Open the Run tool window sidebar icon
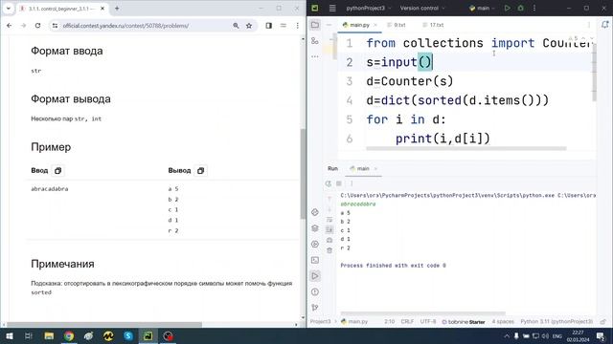The width and height of the screenshot is (613, 344). pyautogui.click(x=315, y=276)
